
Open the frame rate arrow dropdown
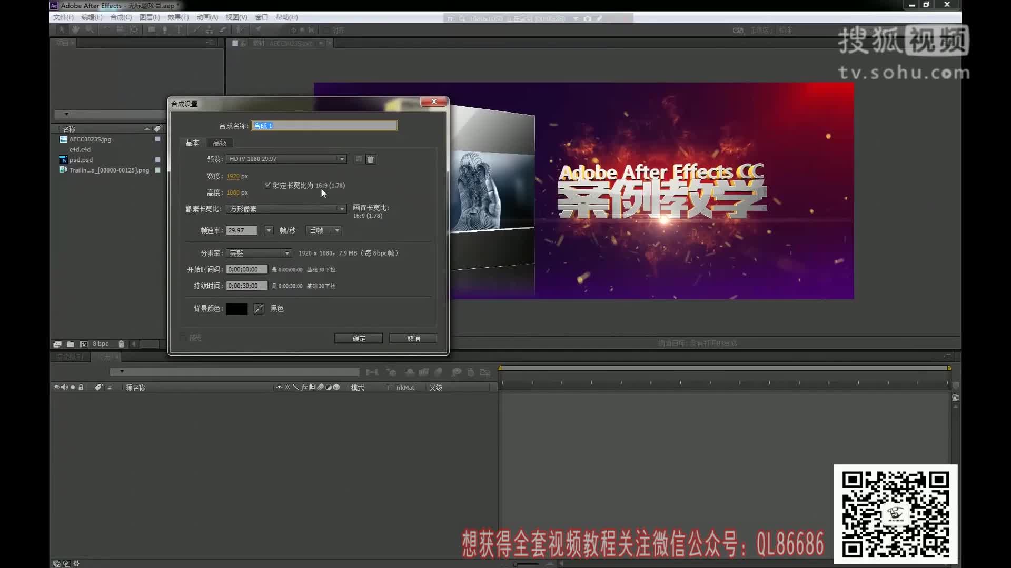point(269,230)
